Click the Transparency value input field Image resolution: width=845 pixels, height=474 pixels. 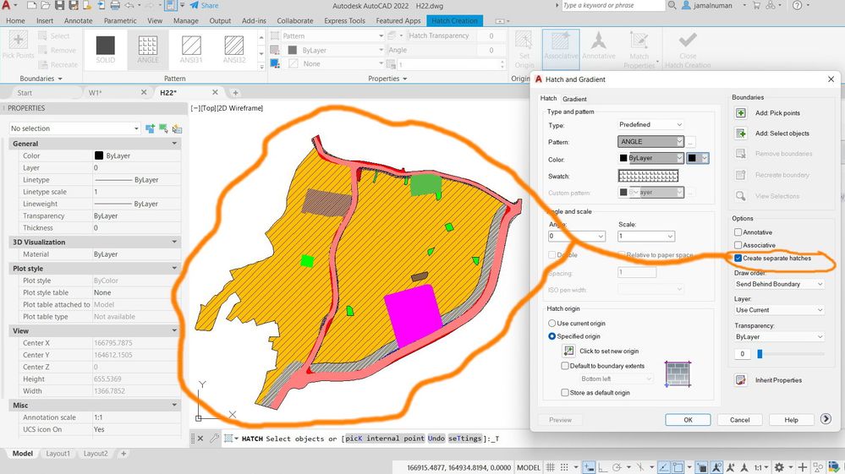742,353
